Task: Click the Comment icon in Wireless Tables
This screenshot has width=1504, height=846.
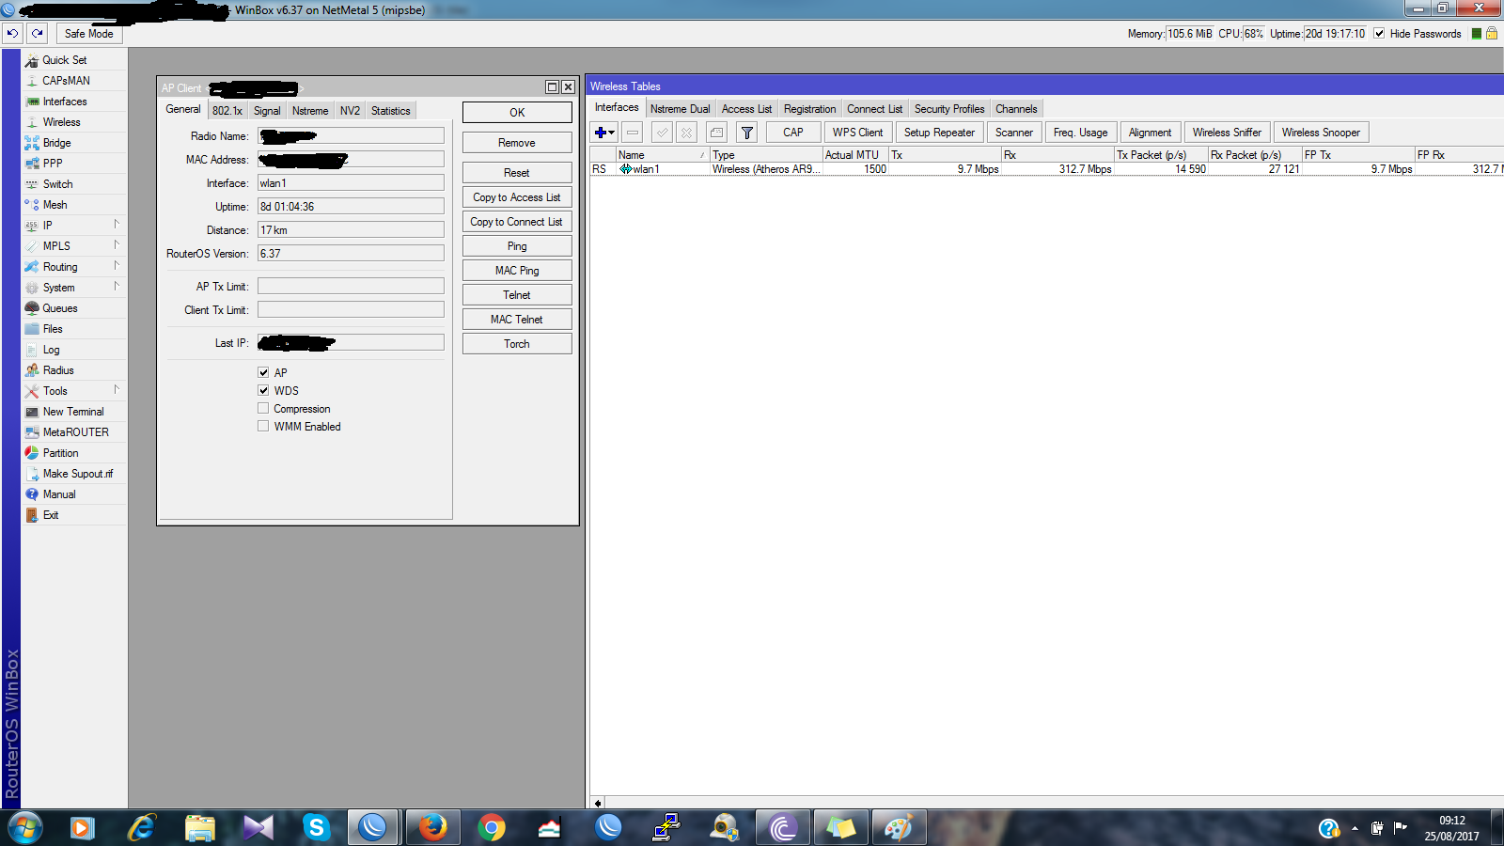Action: (x=717, y=133)
